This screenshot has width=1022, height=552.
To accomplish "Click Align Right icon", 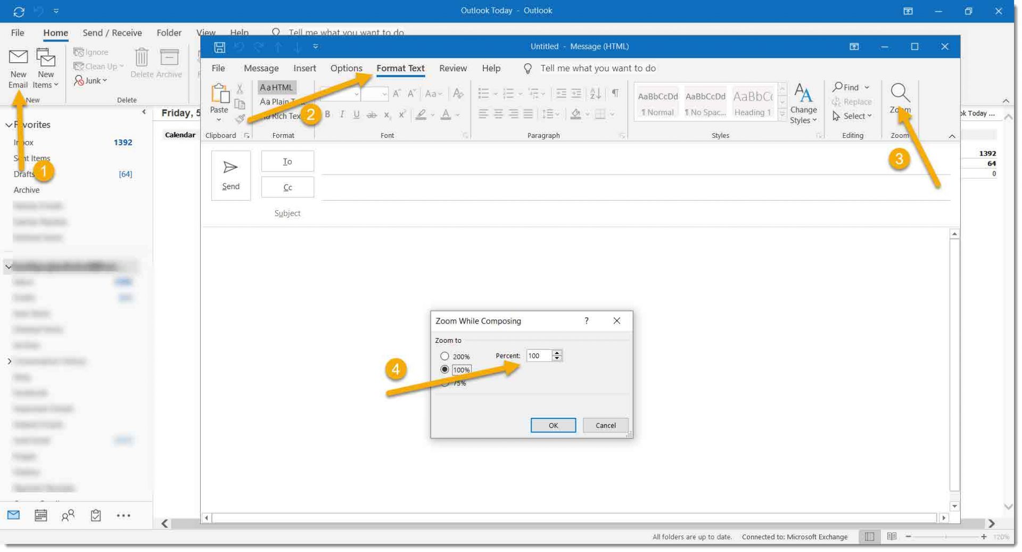I will (513, 114).
